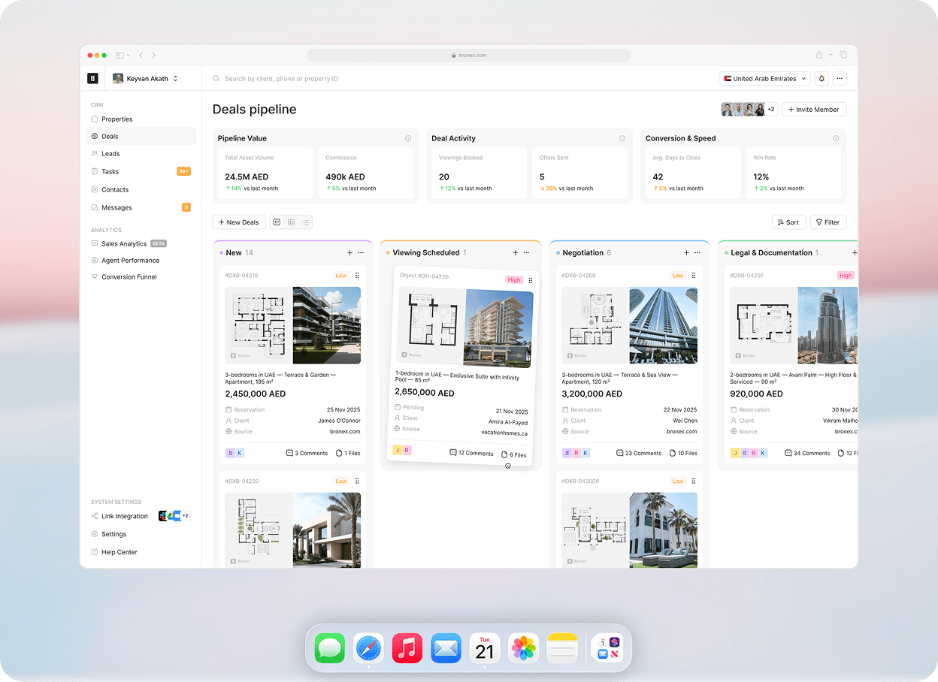The height and width of the screenshot is (682, 938).
Task: Open new browser tab with plus icon
Action: (x=831, y=55)
